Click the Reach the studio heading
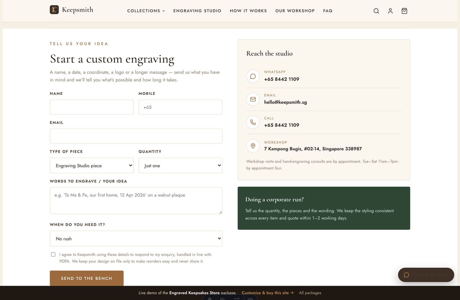460x300 pixels. click(x=270, y=53)
